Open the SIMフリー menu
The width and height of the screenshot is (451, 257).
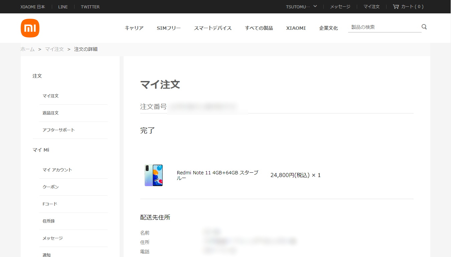tap(169, 28)
